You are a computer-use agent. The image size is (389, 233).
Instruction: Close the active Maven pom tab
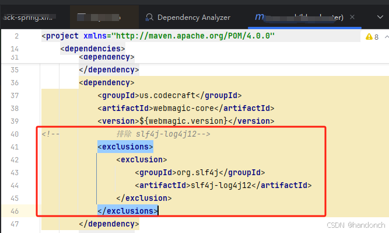coord(352,17)
